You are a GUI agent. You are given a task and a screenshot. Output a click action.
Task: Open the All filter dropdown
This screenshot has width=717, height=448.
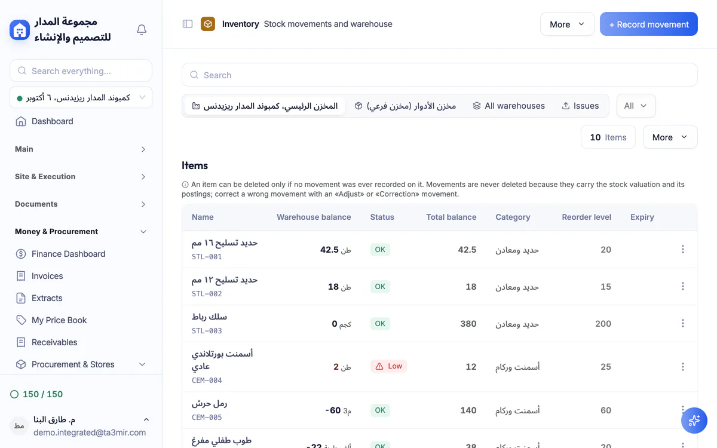tap(636, 106)
